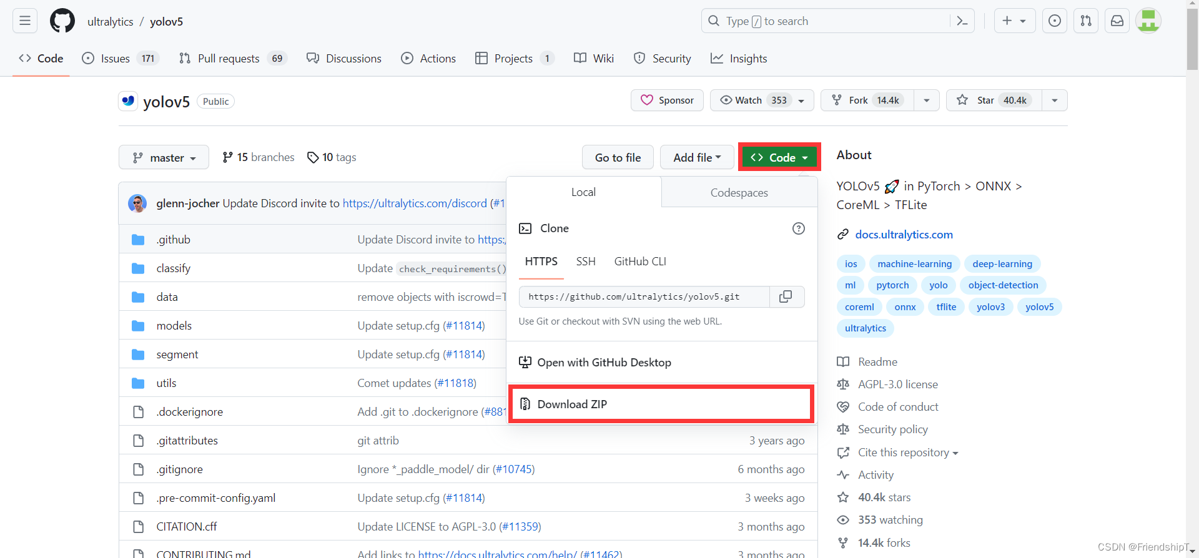The image size is (1199, 558).
Task: View the AGPL-3.0 license
Action: click(887, 384)
